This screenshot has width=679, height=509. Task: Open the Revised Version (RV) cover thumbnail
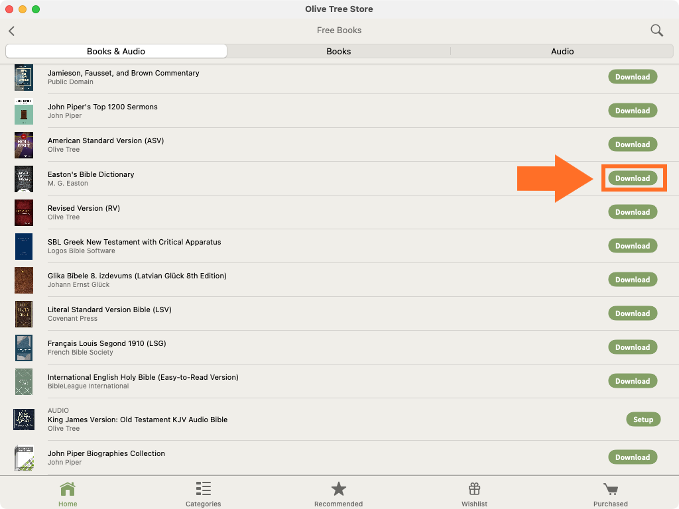(24, 213)
